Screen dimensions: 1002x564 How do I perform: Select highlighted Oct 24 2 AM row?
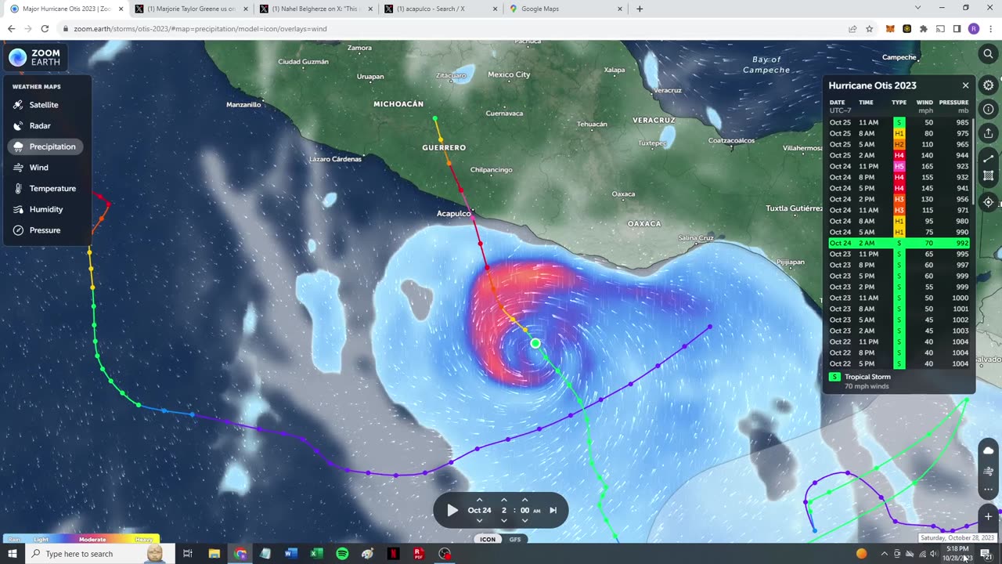point(899,244)
